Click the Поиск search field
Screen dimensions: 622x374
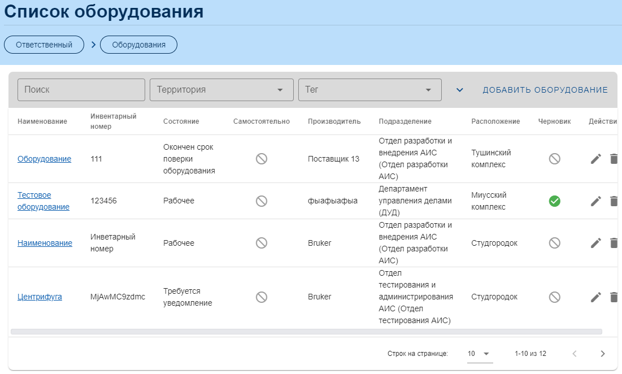81,90
